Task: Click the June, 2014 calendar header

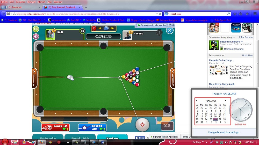Action: [x=211, y=101]
